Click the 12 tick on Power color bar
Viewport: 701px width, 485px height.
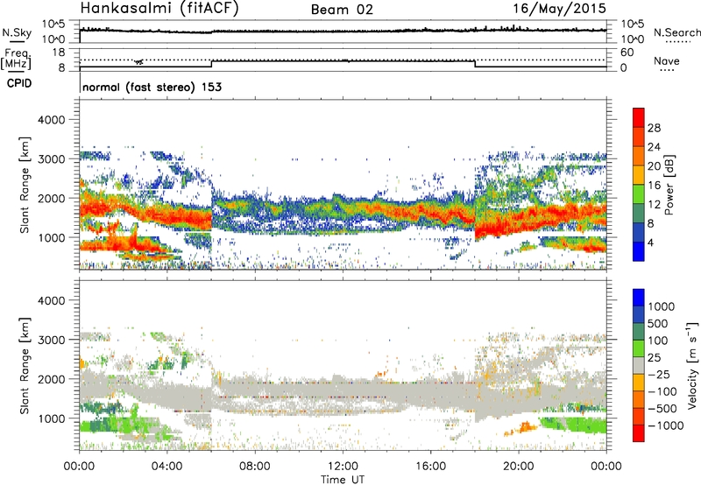click(x=654, y=205)
